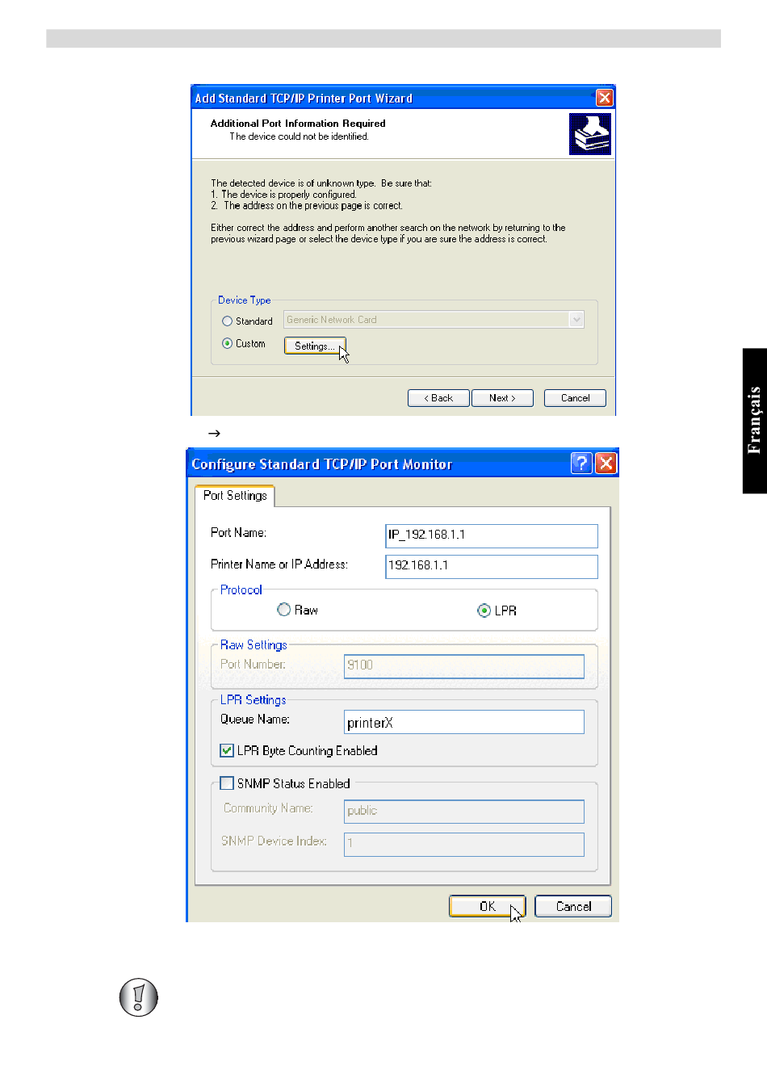
Task: Click the 'Protocol' group label
Action: (x=241, y=590)
